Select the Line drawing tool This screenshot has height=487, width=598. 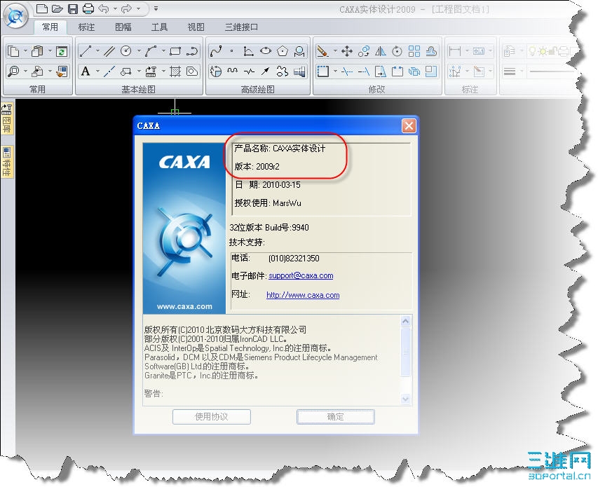(x=86, y=50)
